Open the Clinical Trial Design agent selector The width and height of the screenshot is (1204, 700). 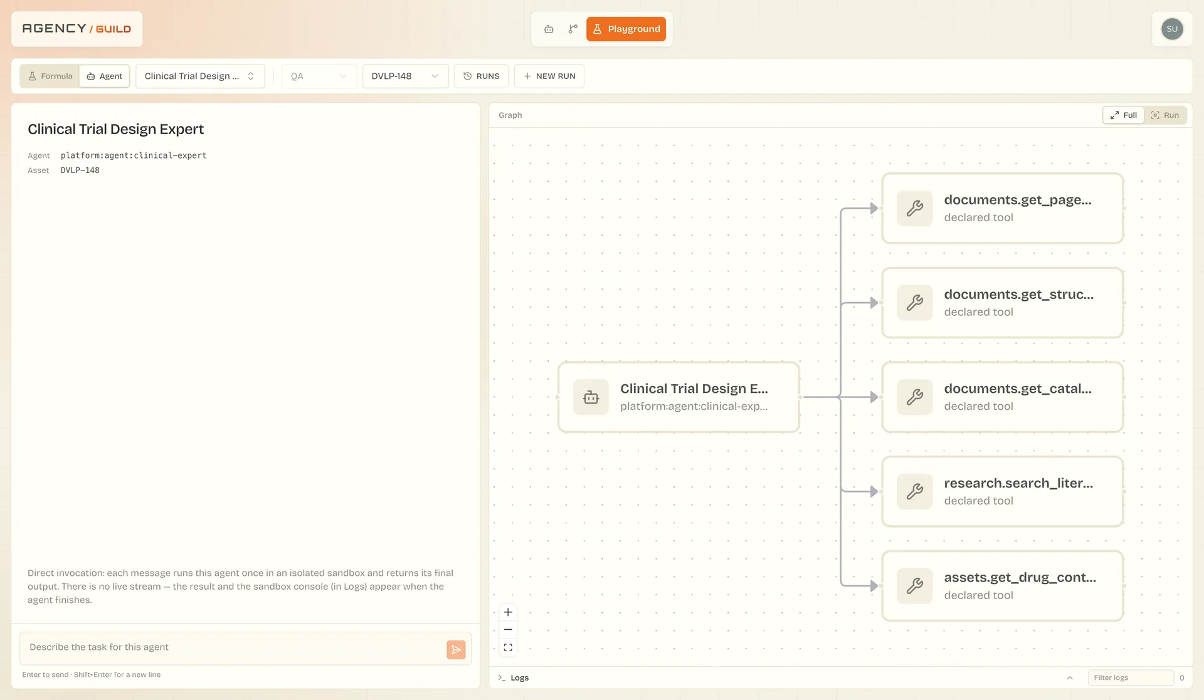(x=200, y=76)
